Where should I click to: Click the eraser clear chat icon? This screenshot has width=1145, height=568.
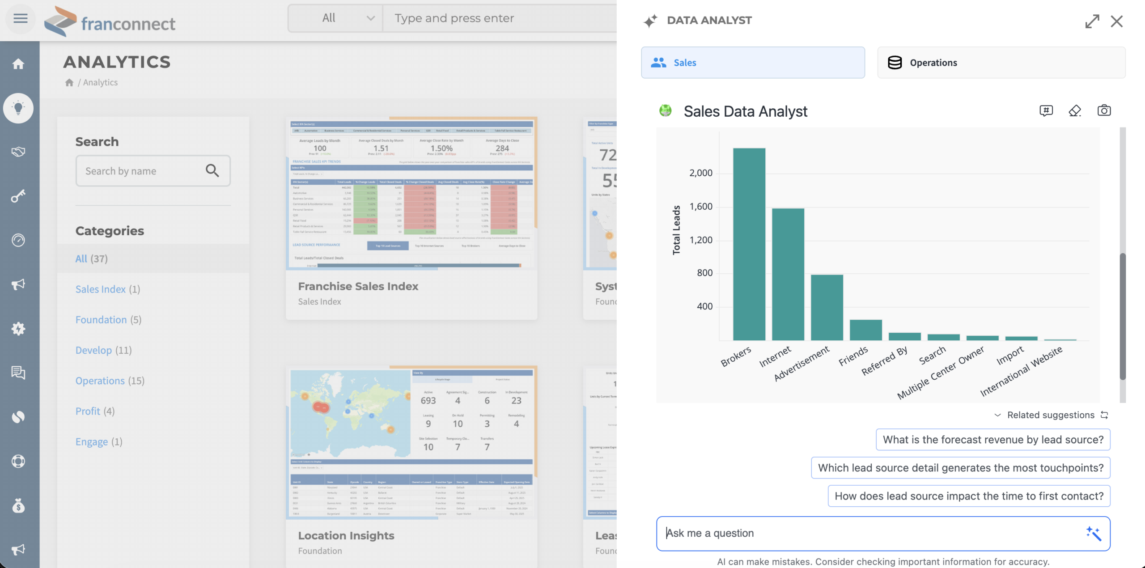click(1075, 110)
